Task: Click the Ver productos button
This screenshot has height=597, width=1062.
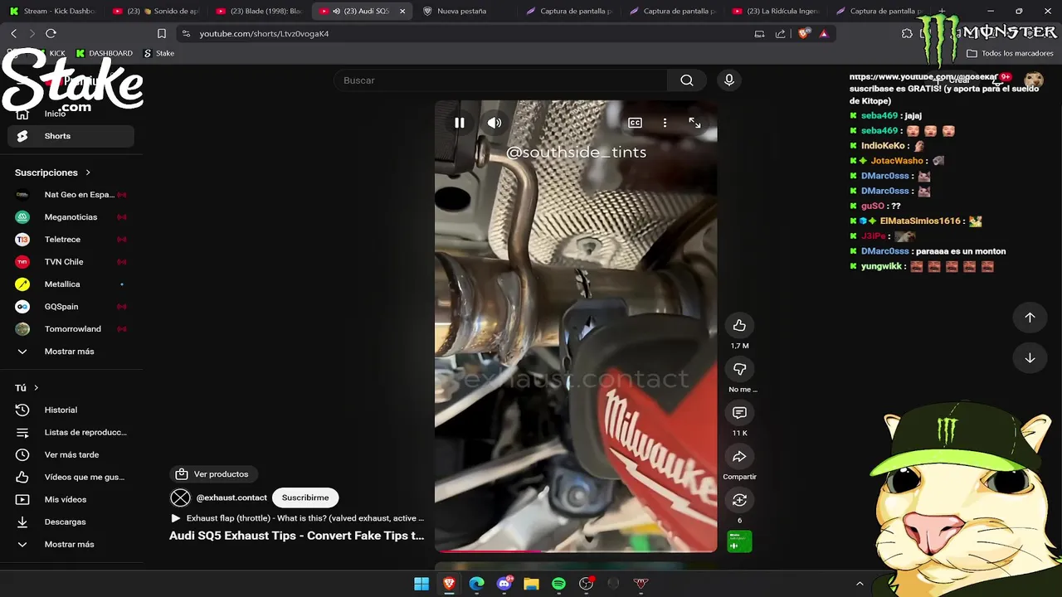Action: point(213,474)
